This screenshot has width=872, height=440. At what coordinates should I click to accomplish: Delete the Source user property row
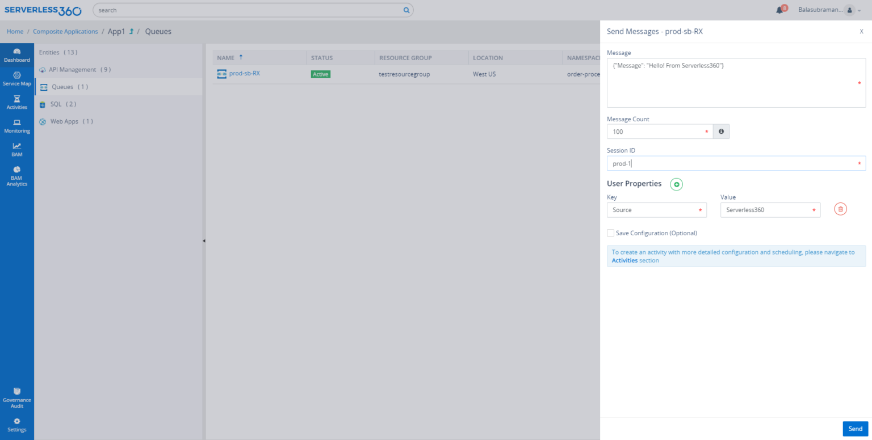point(840,209)
